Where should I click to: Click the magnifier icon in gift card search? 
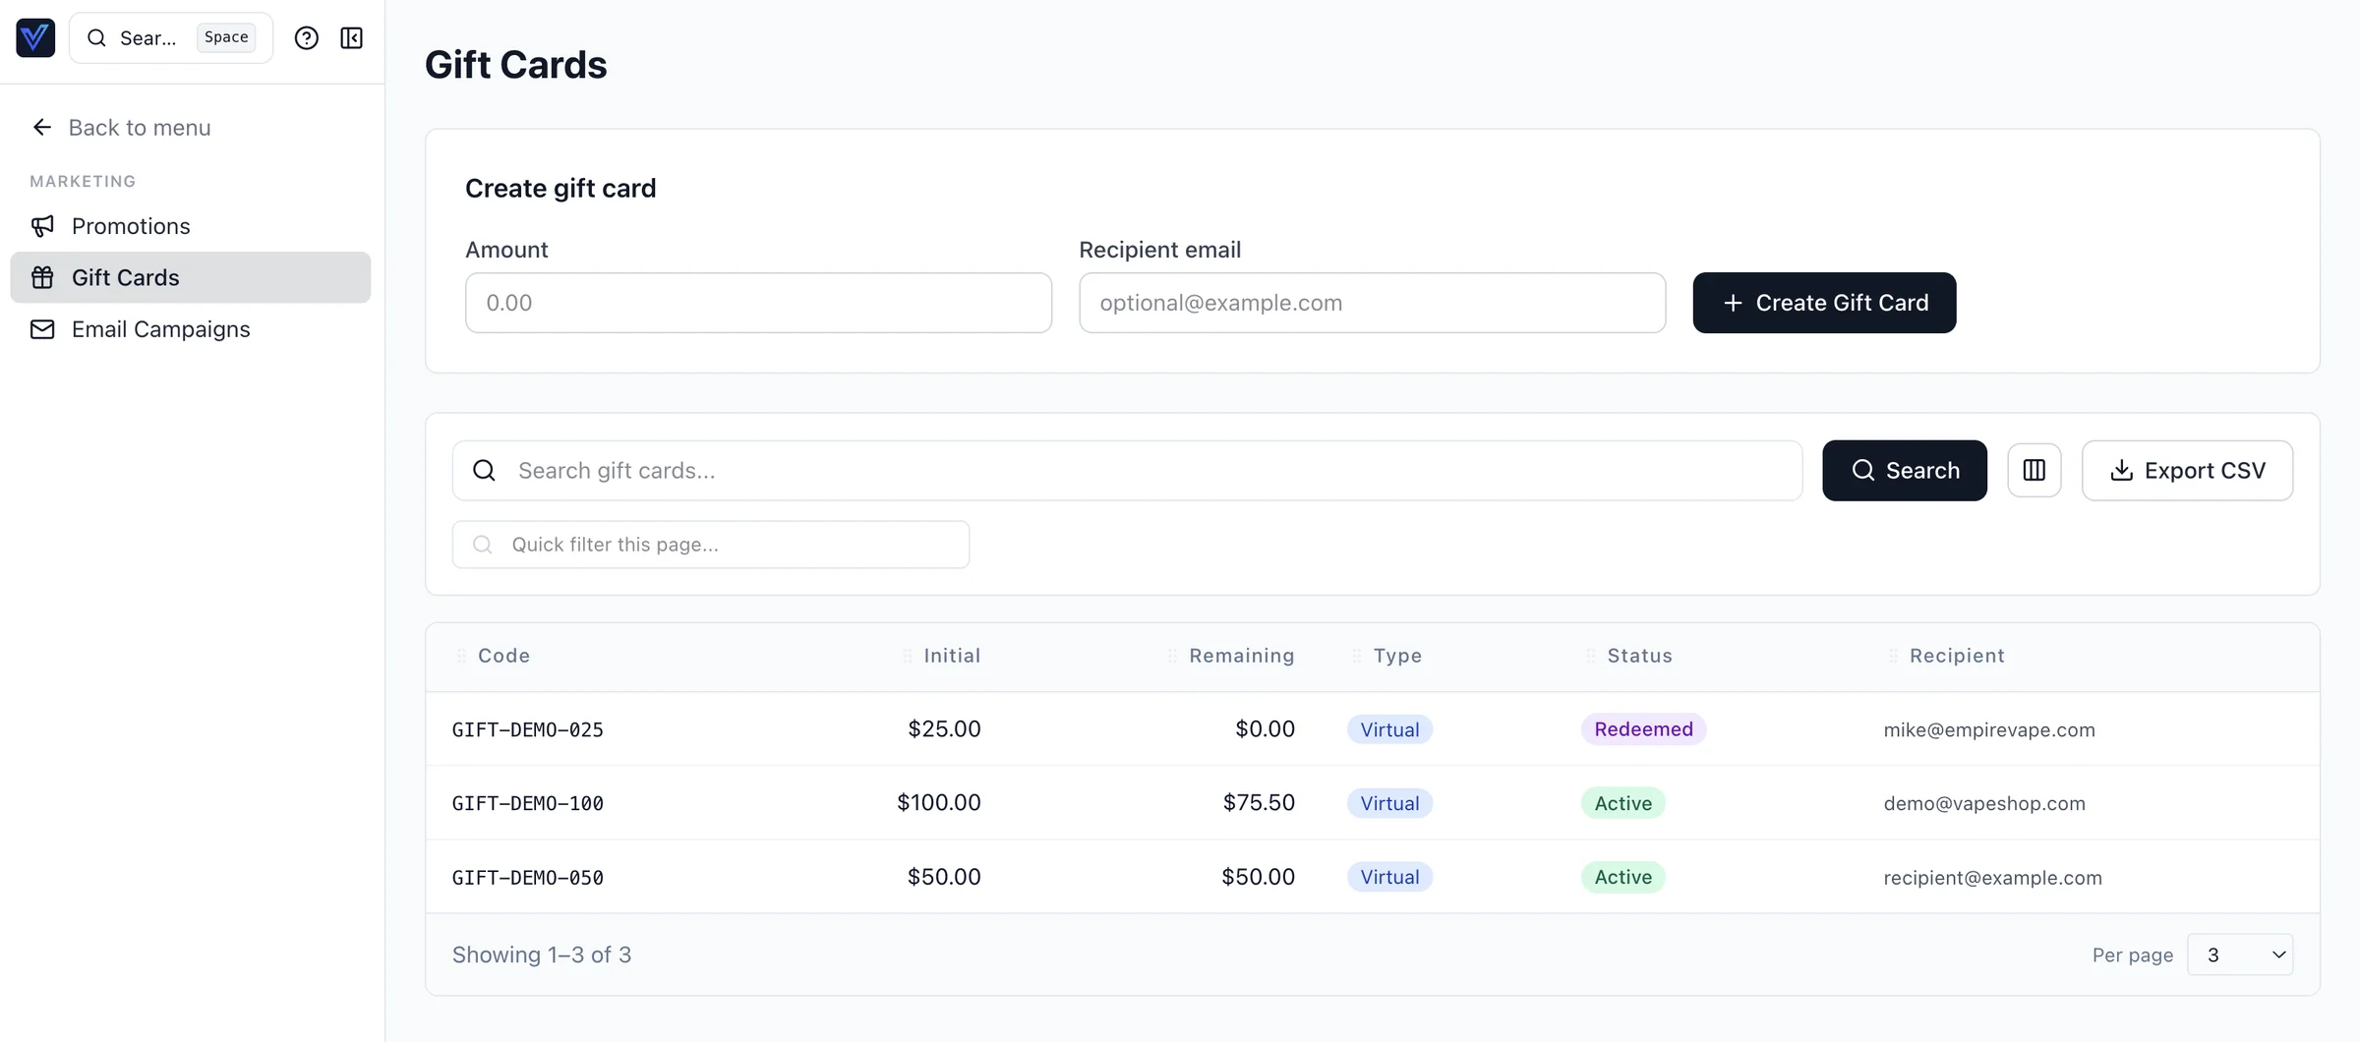click(x=484, y=470)
